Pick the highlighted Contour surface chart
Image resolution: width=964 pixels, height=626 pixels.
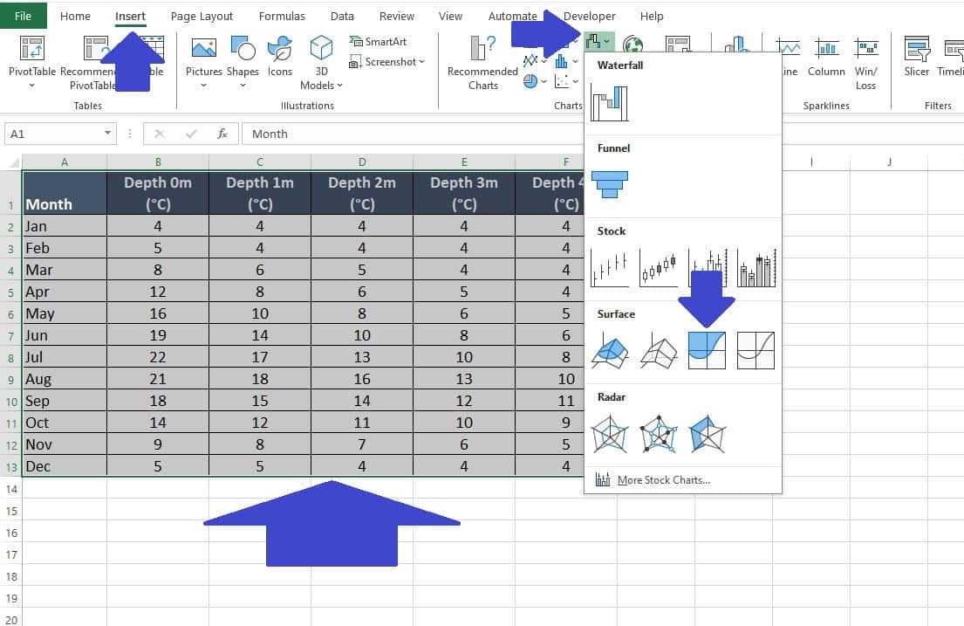pyautogui.click(x=707, y=350)
